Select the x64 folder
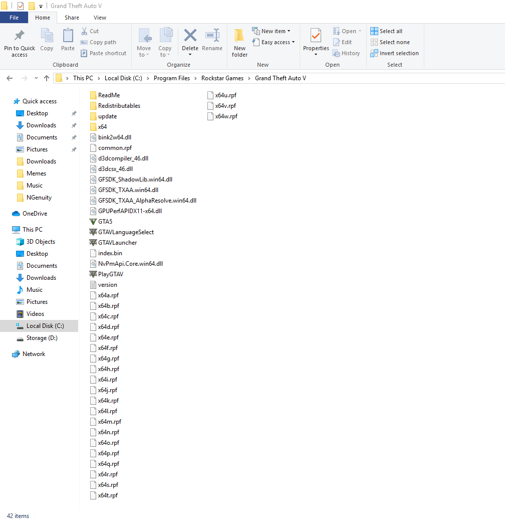505x520 pixels. [x=98, y=127]
